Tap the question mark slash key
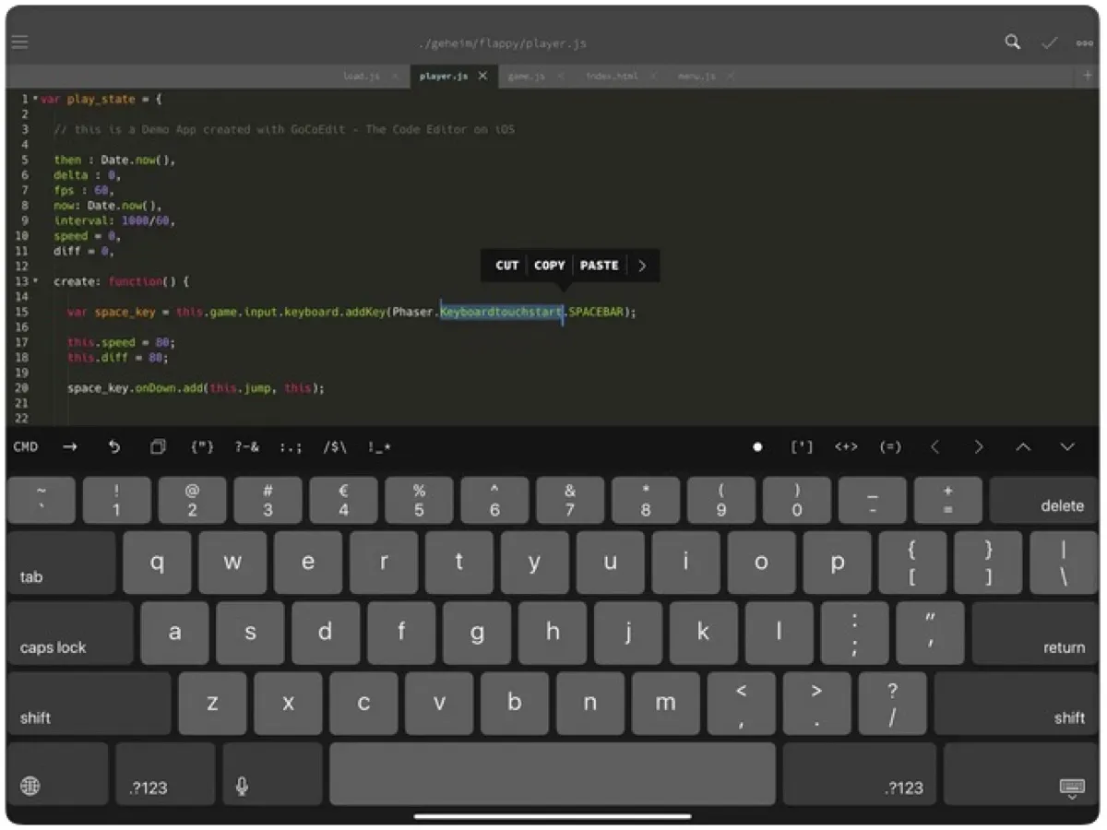 point(892,704)
